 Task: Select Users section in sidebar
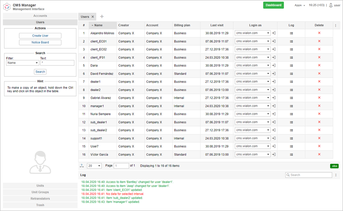coord(40,22)
